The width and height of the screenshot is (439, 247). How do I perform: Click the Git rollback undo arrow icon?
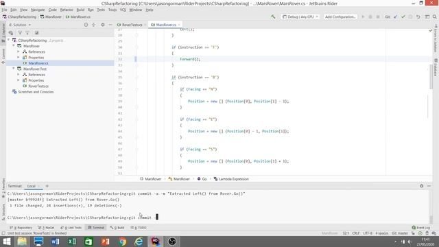click(418, 16)
